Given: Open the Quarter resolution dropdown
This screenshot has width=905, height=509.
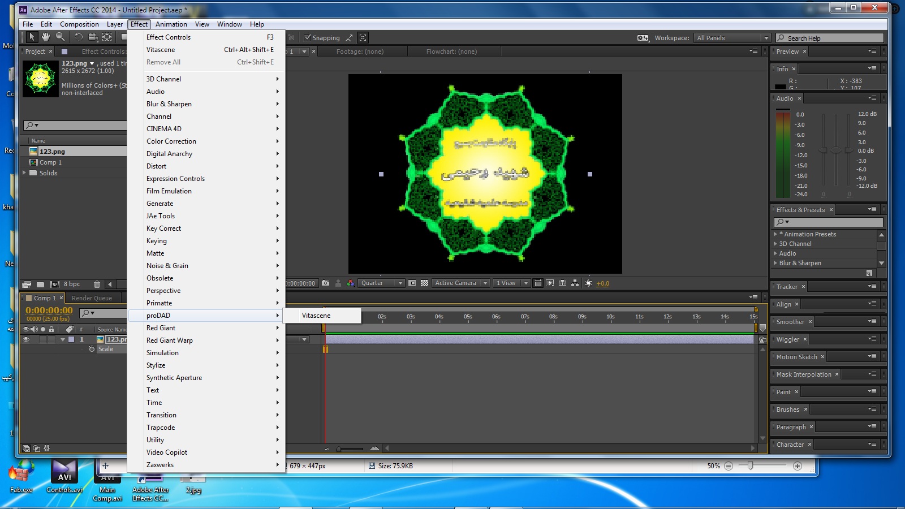Looking at the screenshot, I should (382, 283).
